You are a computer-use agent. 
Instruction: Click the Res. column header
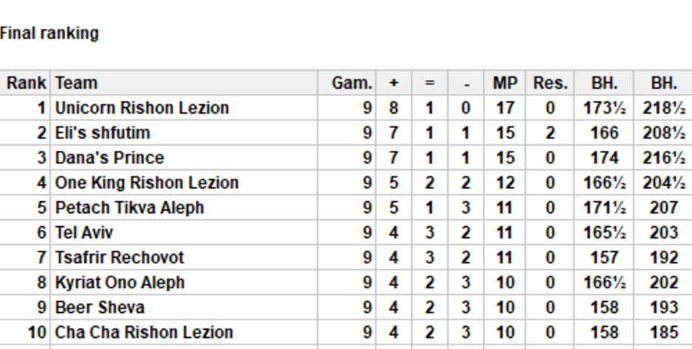[x=550, y=83]
